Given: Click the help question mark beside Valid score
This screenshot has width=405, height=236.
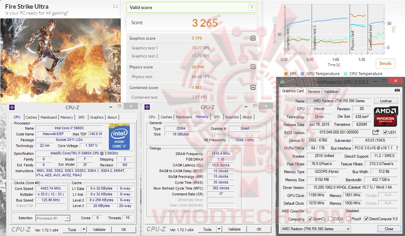Looking at the screenshot, I should click(252, 7).
